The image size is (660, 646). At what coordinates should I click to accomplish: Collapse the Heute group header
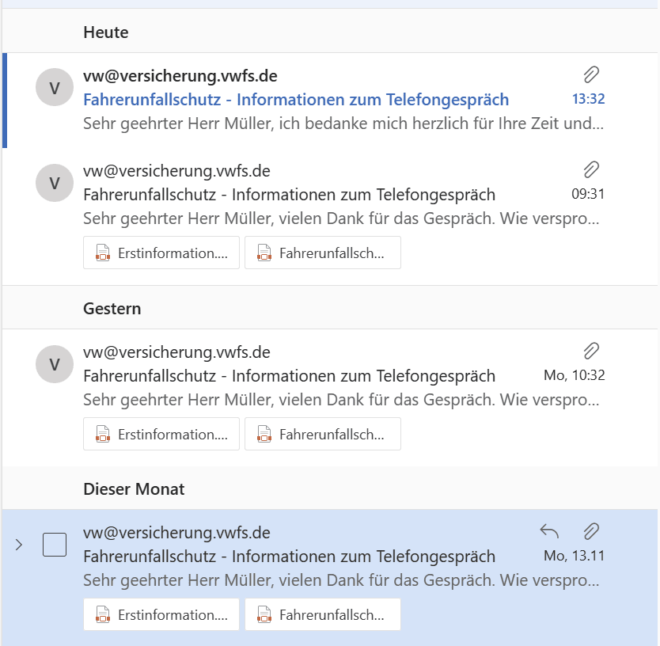click(106, 32)
